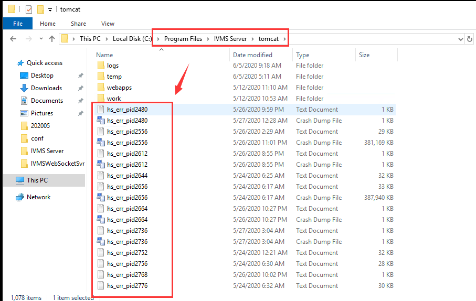Viewport: 476px width, 301px height.
Task: Switch to the View ribbon tab
Action: pos(108,24)
